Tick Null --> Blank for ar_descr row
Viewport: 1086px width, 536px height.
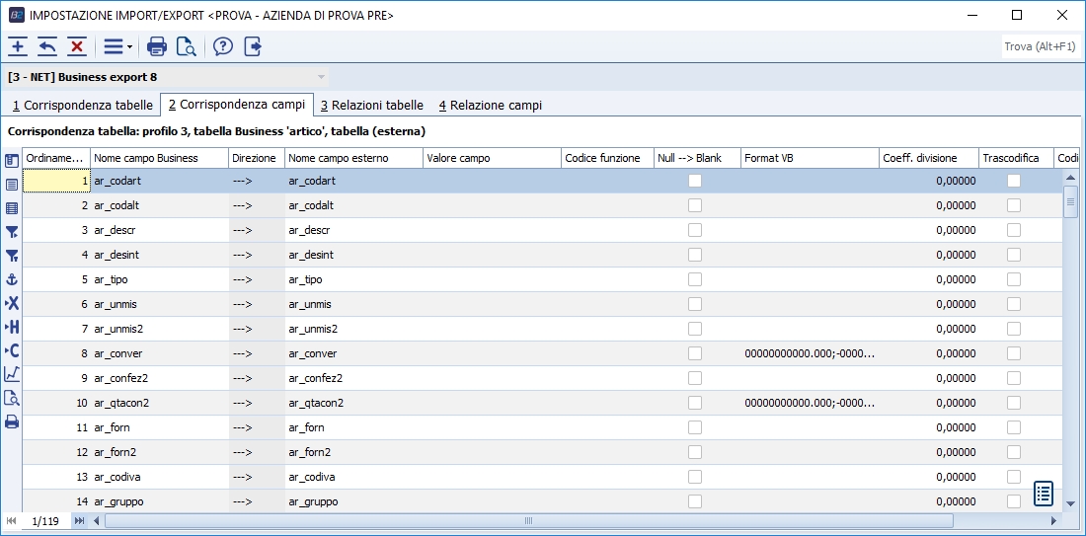695,230
